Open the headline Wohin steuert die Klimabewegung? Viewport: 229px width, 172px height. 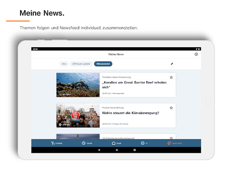pos(131,113)
